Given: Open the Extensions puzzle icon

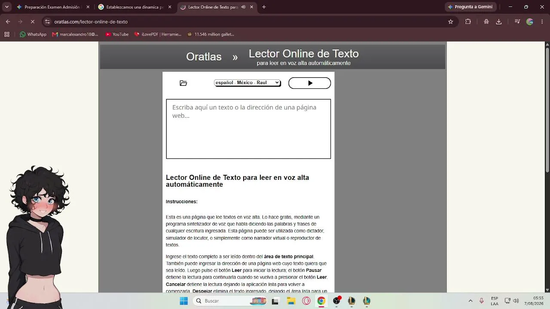Looking at the screenshot, I should click(468, 21).
